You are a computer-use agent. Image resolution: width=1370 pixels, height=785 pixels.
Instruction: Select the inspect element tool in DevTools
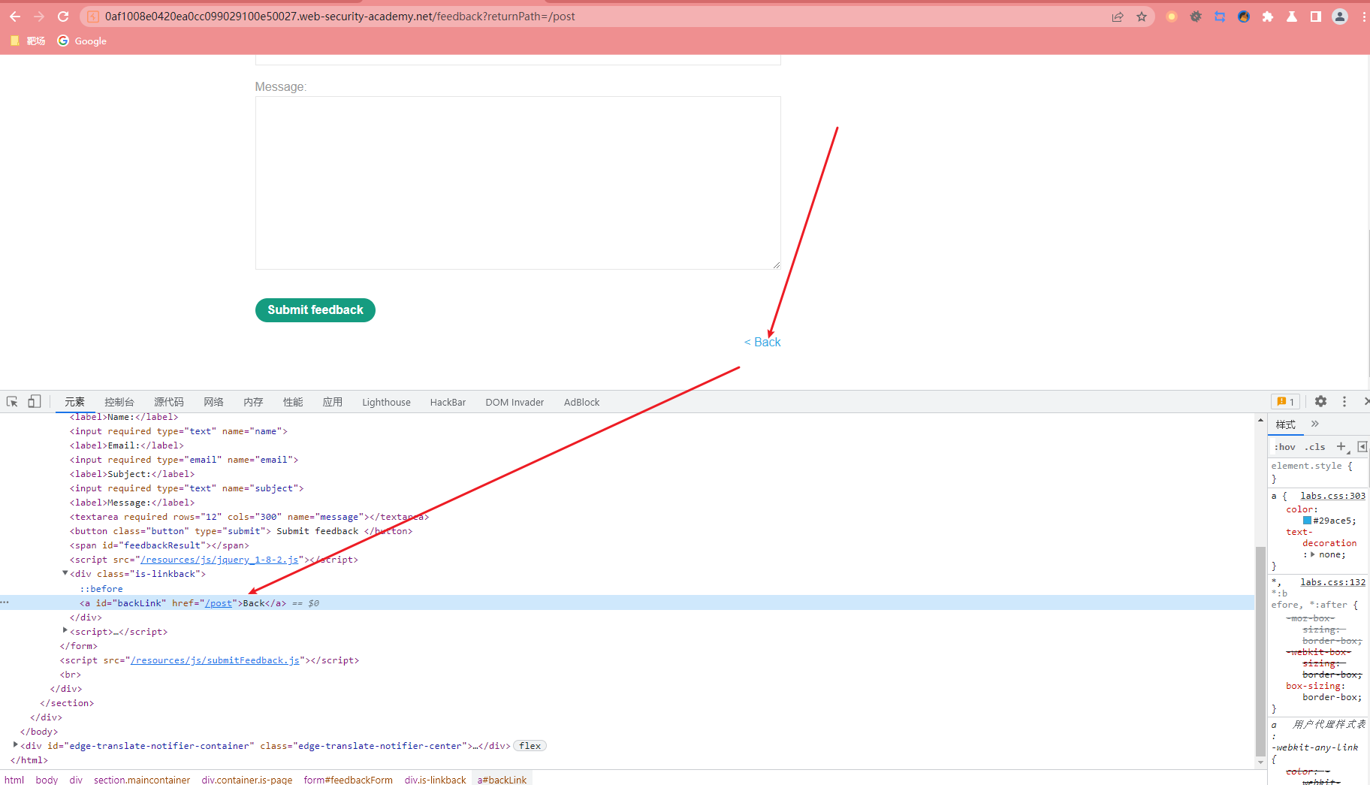[11, 401]
